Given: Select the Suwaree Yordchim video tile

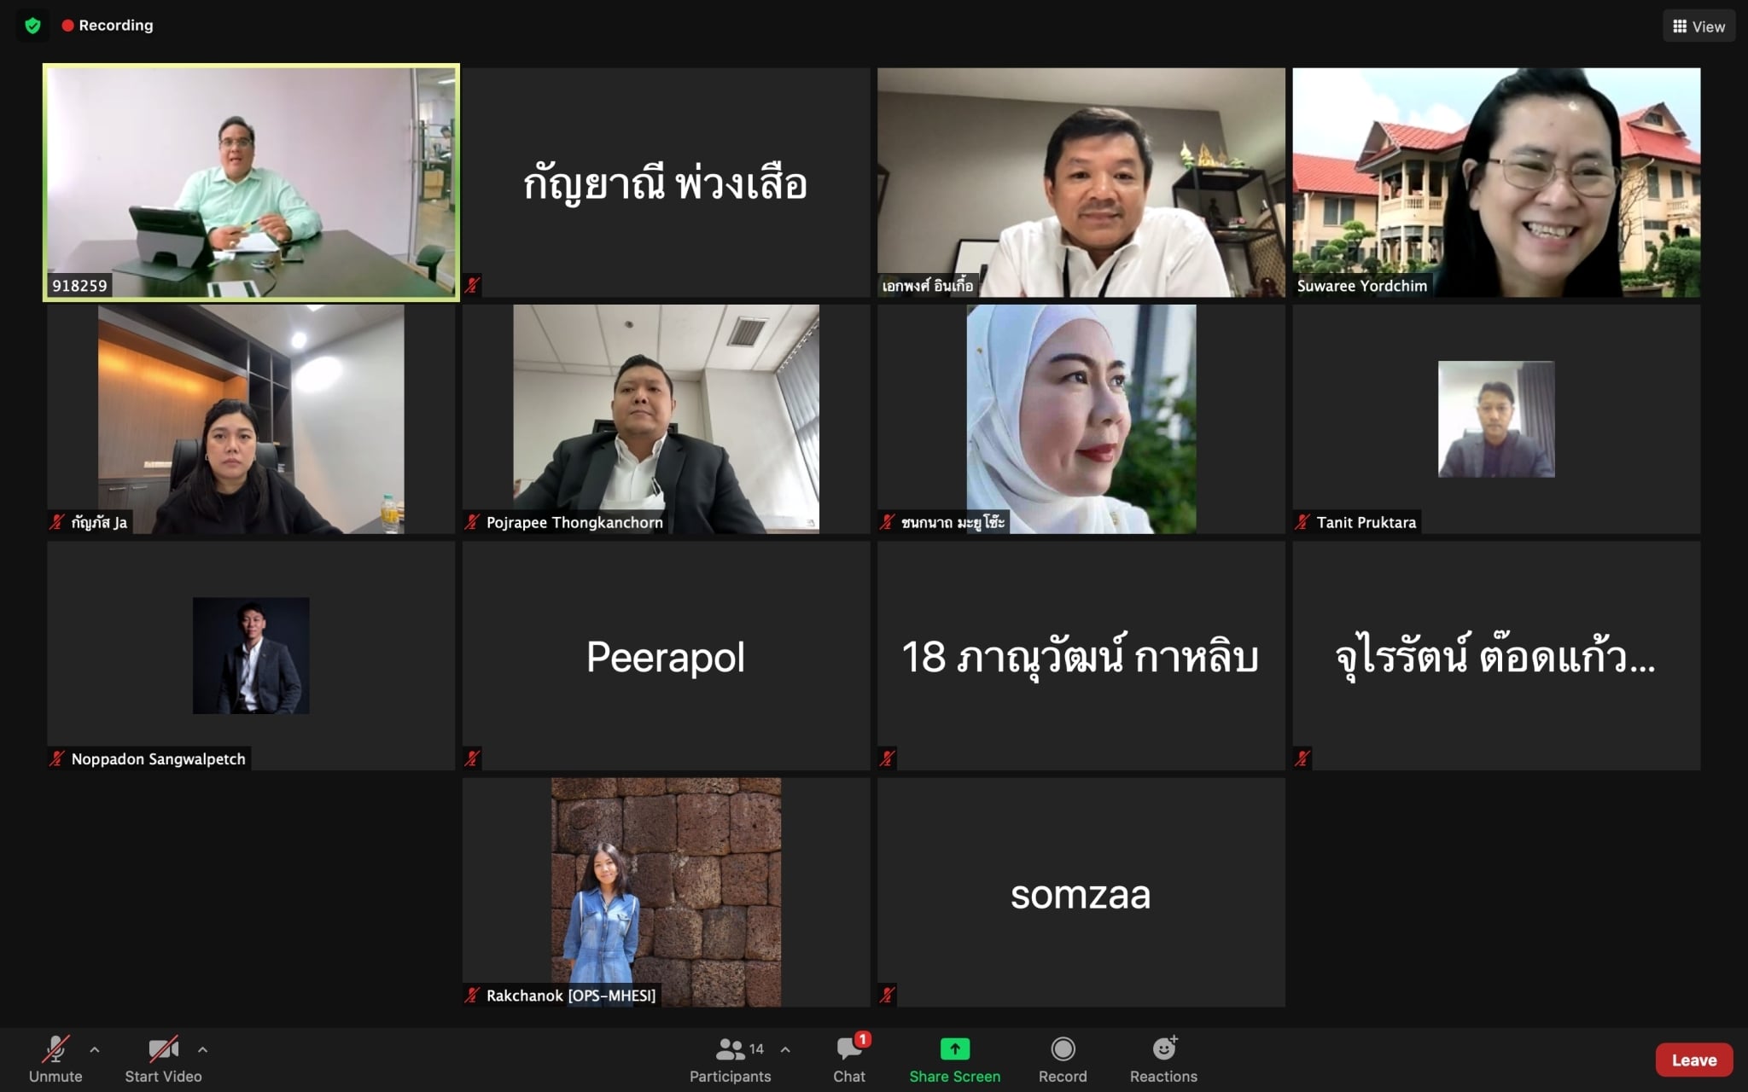Looking at the screenshot, I should [1495, 182].
